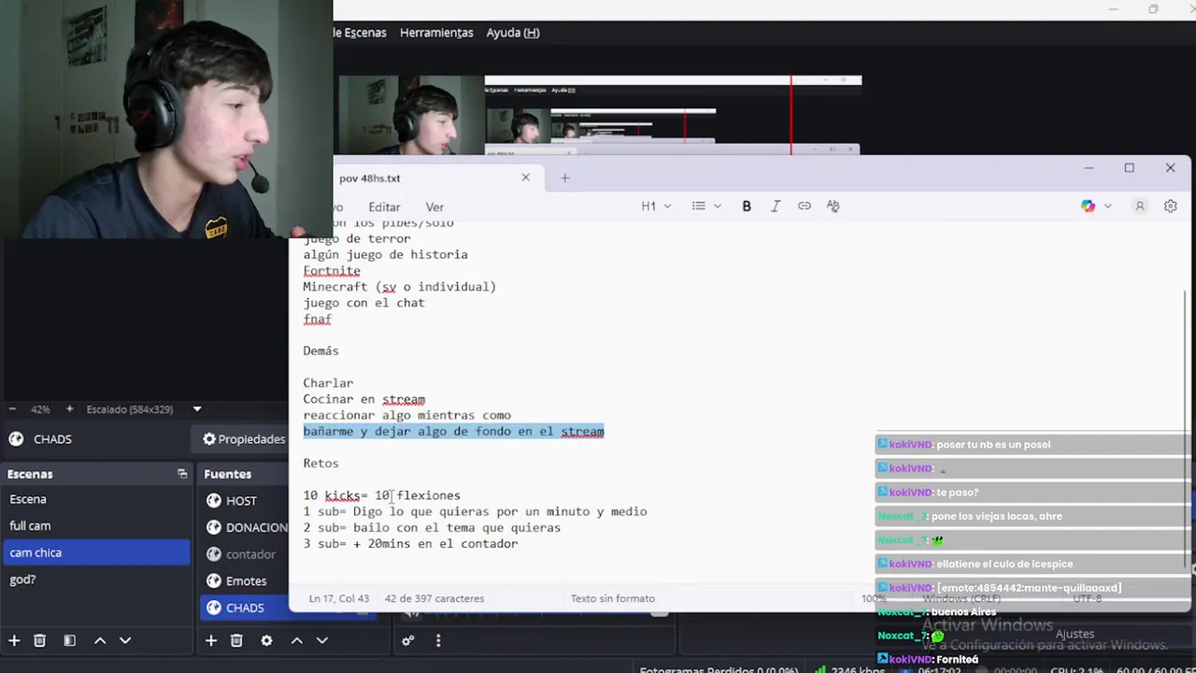Move selected source down in Fuentes

(321, 640)
